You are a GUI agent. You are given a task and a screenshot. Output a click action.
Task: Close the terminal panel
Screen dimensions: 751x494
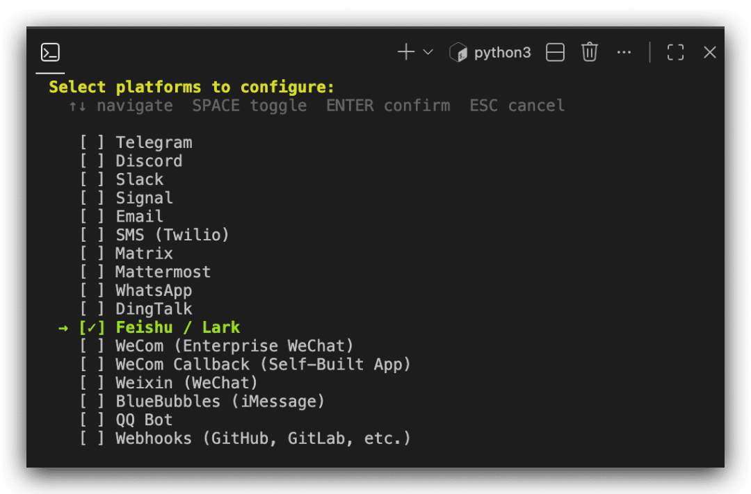(x=710, y=52)
